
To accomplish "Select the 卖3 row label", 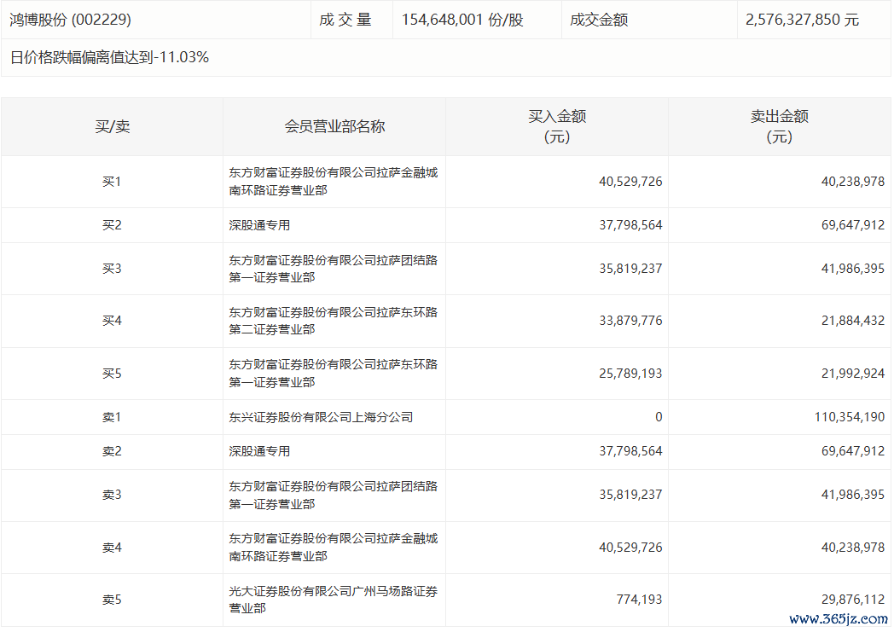I will [112, 495].
